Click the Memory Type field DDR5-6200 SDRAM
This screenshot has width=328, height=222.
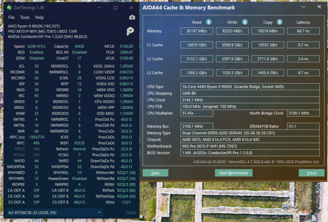(x=250, y=133)
